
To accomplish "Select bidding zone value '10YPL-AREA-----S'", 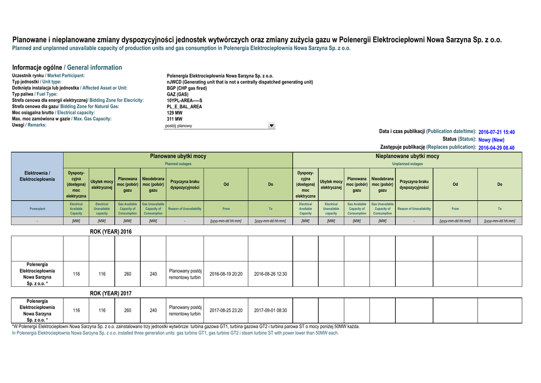I will (x=184, y=100).
